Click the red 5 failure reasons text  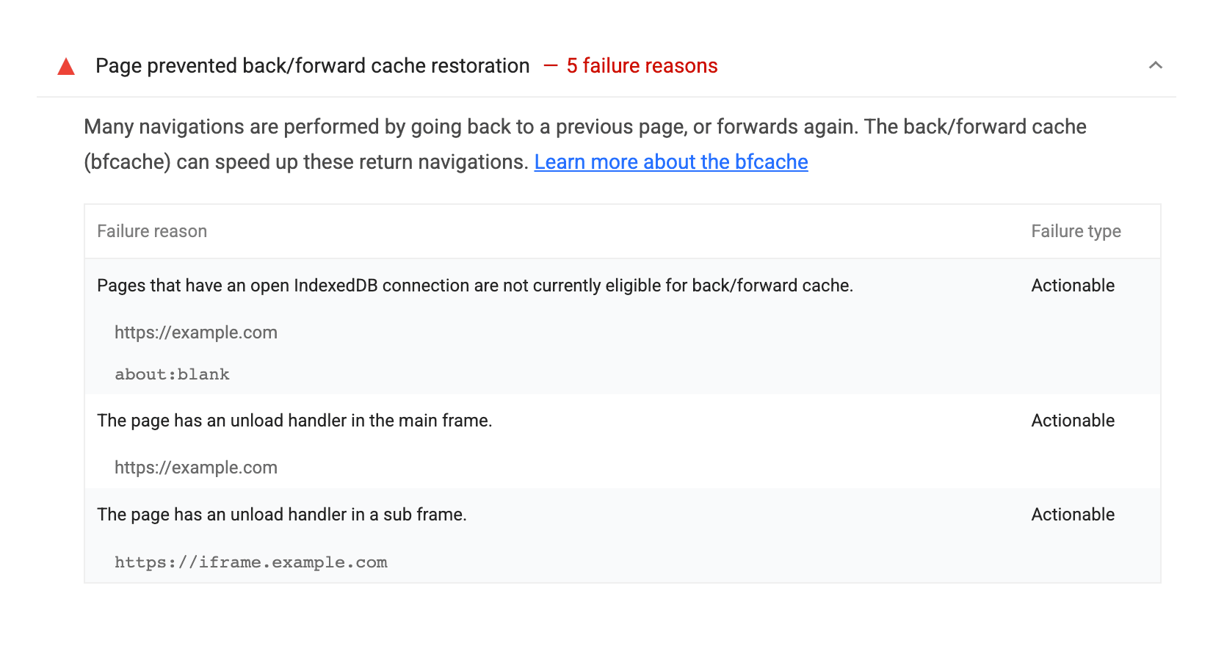(x=642, y=66)
